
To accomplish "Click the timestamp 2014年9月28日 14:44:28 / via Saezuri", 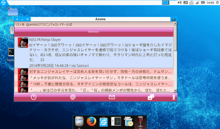I will point(59,65).
